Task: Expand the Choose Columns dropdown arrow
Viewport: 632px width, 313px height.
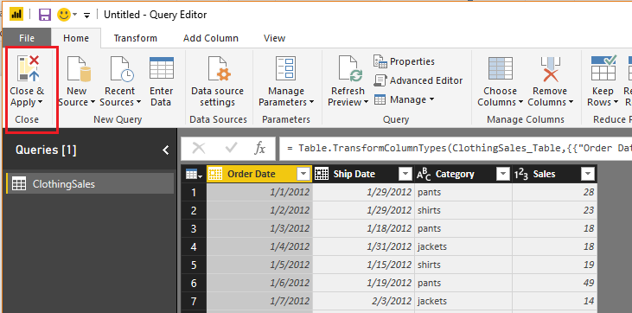Action: [x=520, y=102]
